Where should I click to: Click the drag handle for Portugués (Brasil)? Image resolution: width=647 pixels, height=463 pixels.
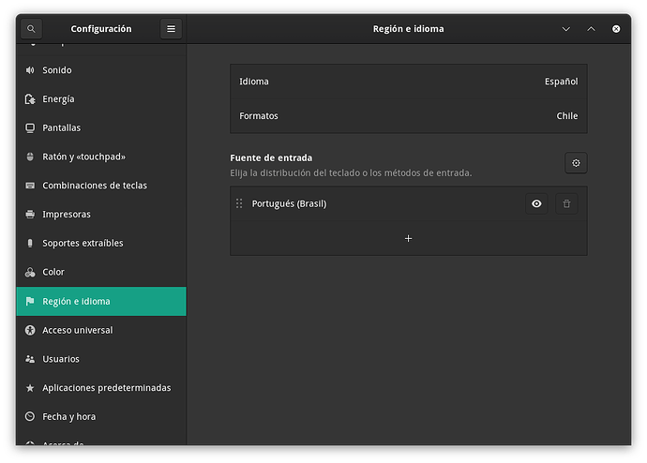pyautogui.click(x=239, y=203)
